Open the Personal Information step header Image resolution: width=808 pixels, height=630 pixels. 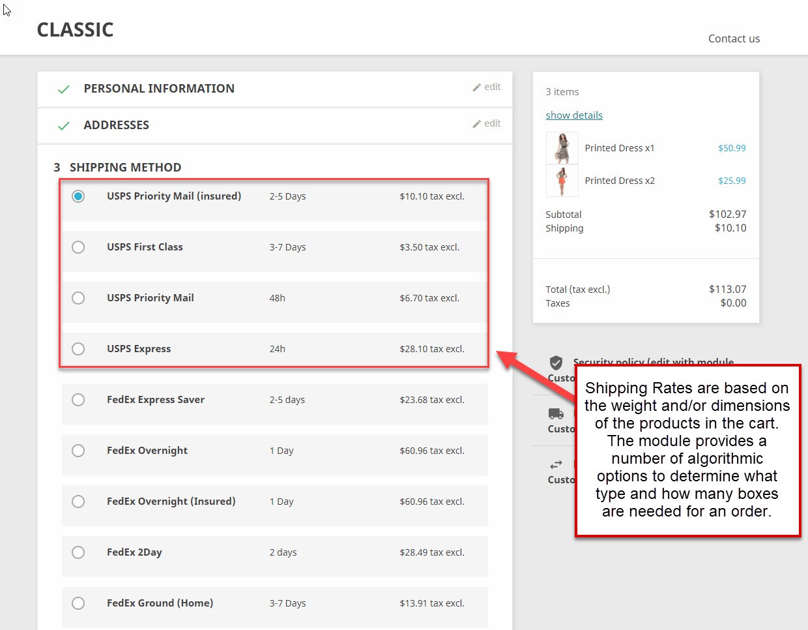tap(159, 89)
